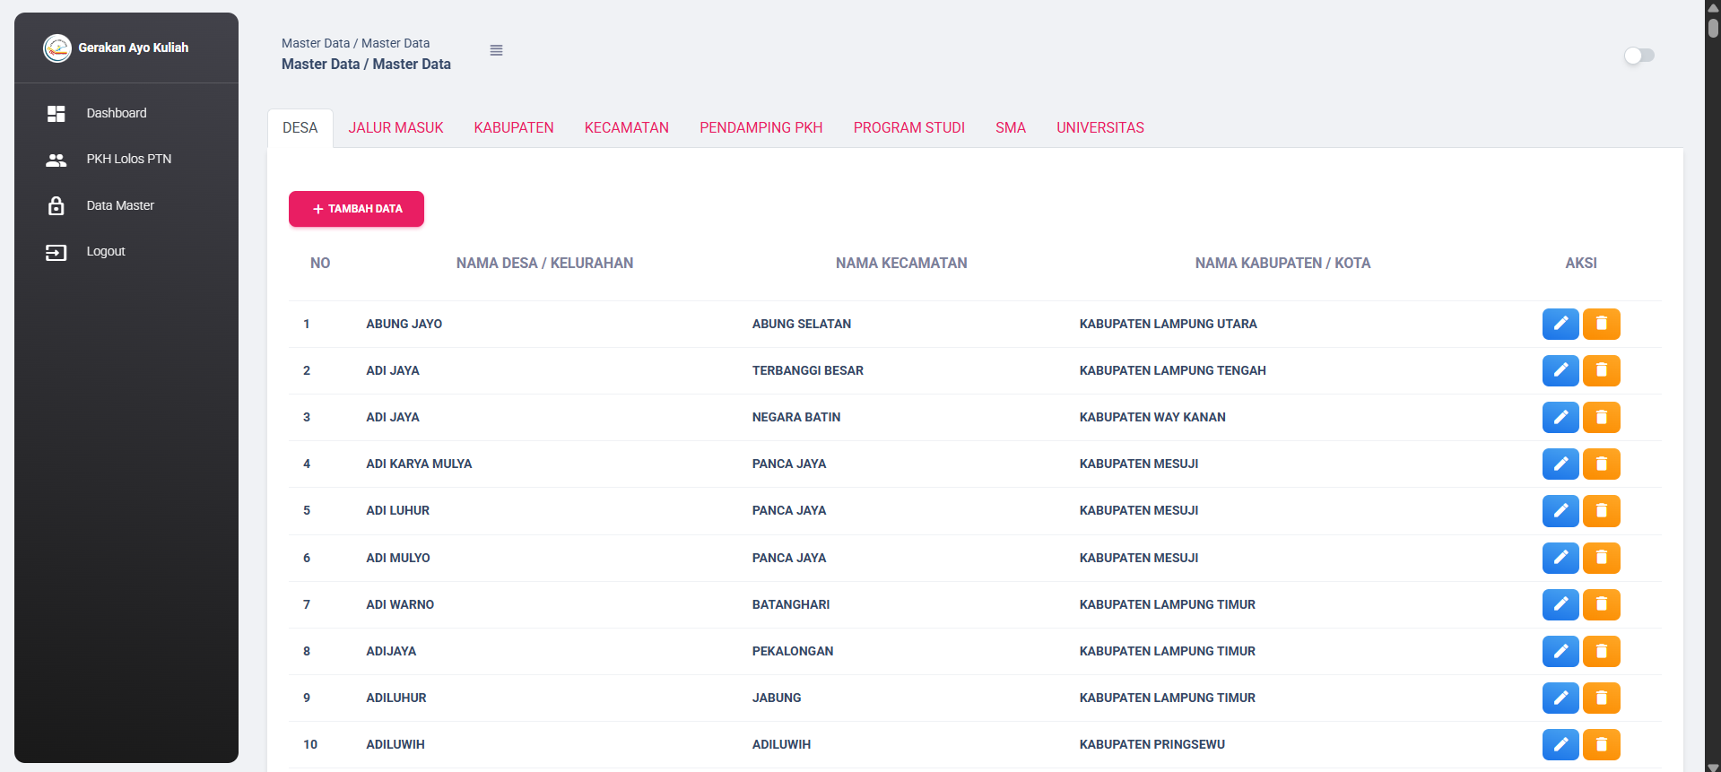The height and width of the screenshot is (772, 1721).
Task: Edit ADI JAYA in Negara Batin
Action: 1560,417
